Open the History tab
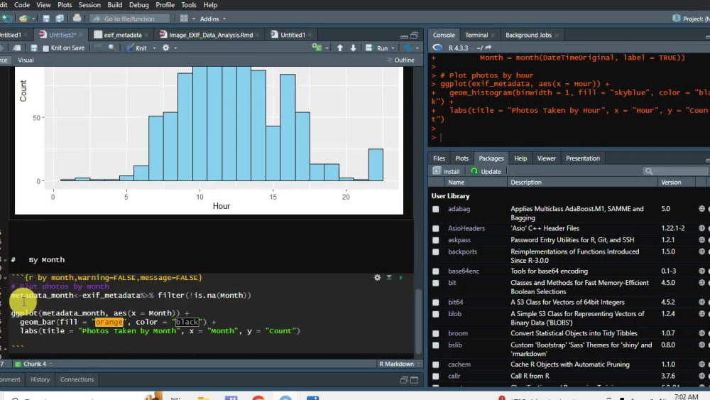The width and height of the screenshot is (710, 400). [x=40, y=379]
